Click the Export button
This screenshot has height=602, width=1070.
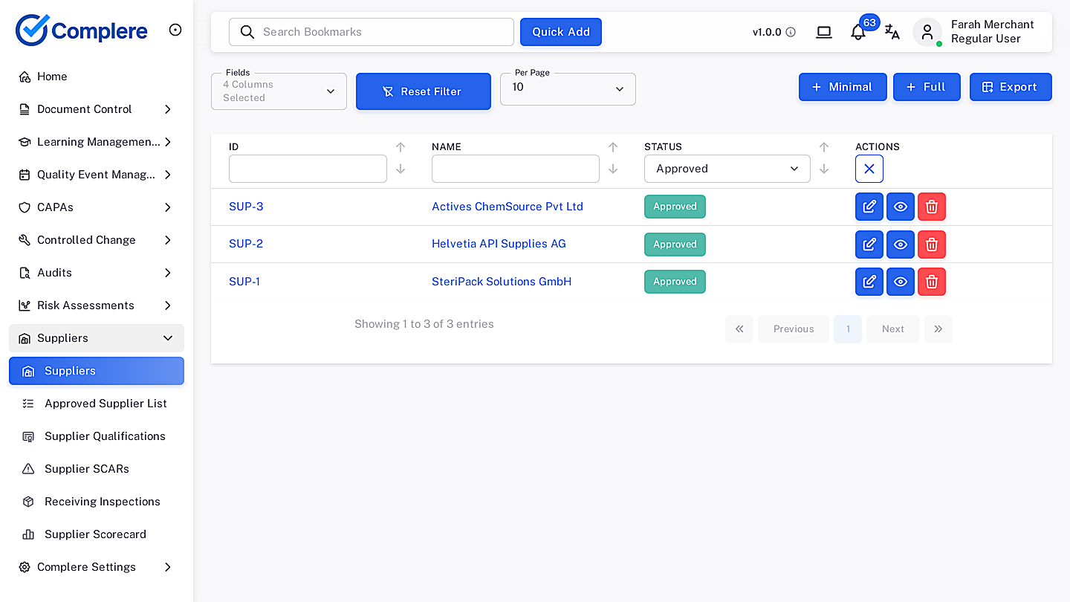(1011, 87)
